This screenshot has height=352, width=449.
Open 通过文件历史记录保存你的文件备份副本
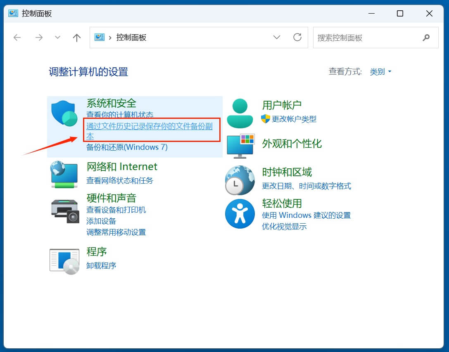[151, 127]
